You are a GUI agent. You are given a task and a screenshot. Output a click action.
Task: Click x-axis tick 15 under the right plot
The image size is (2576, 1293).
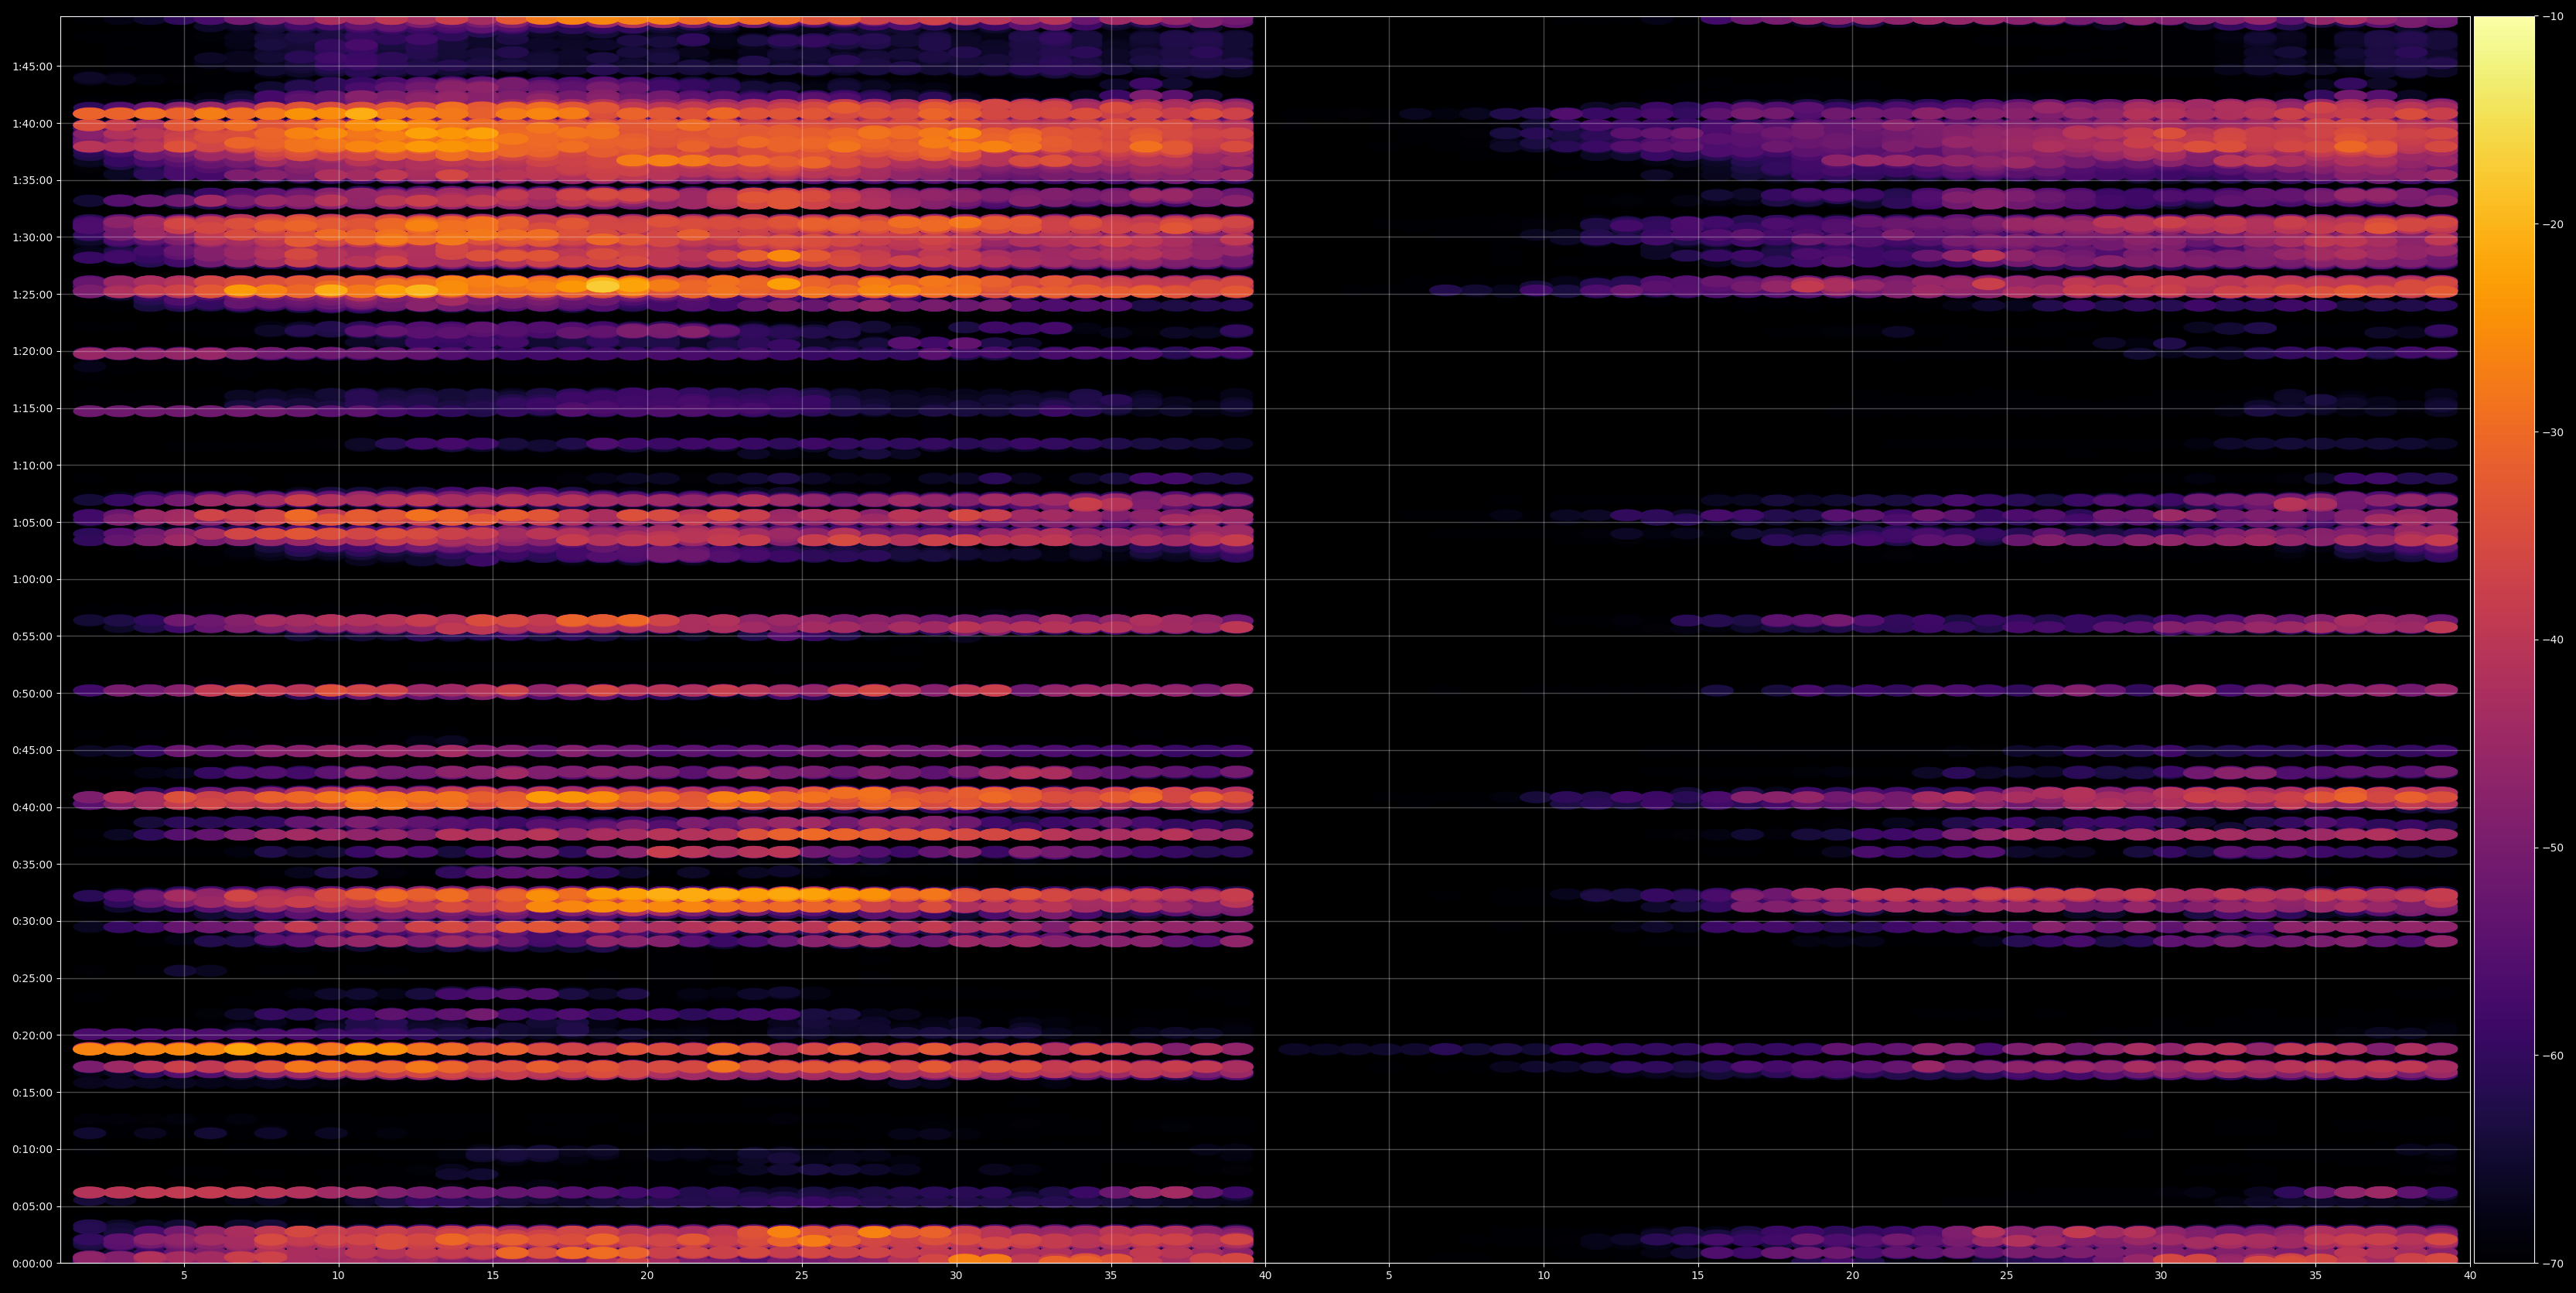pos(1698,1276)
